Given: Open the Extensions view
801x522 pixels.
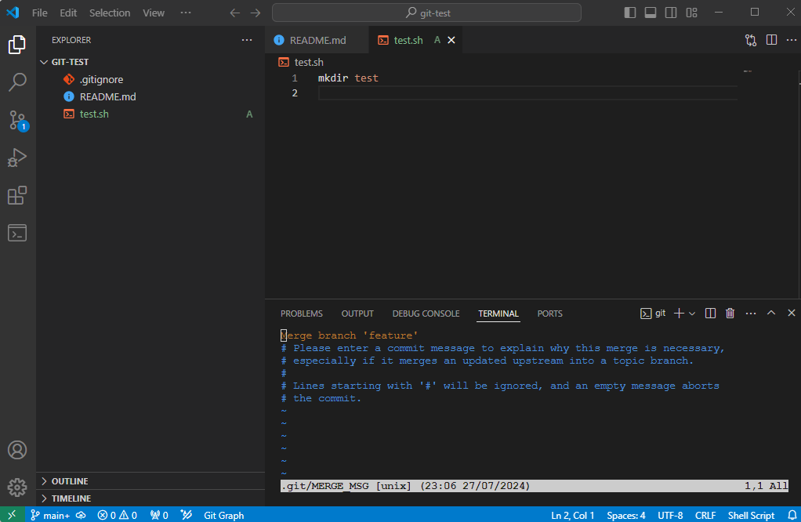Looking at the screenshot, I should 17,195.
